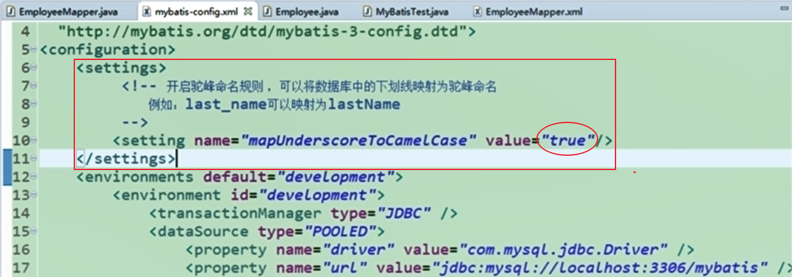Click the com.mysql.jdbc.Driver value
Viewport: 792px width, 277px height.
pos(564,250)
